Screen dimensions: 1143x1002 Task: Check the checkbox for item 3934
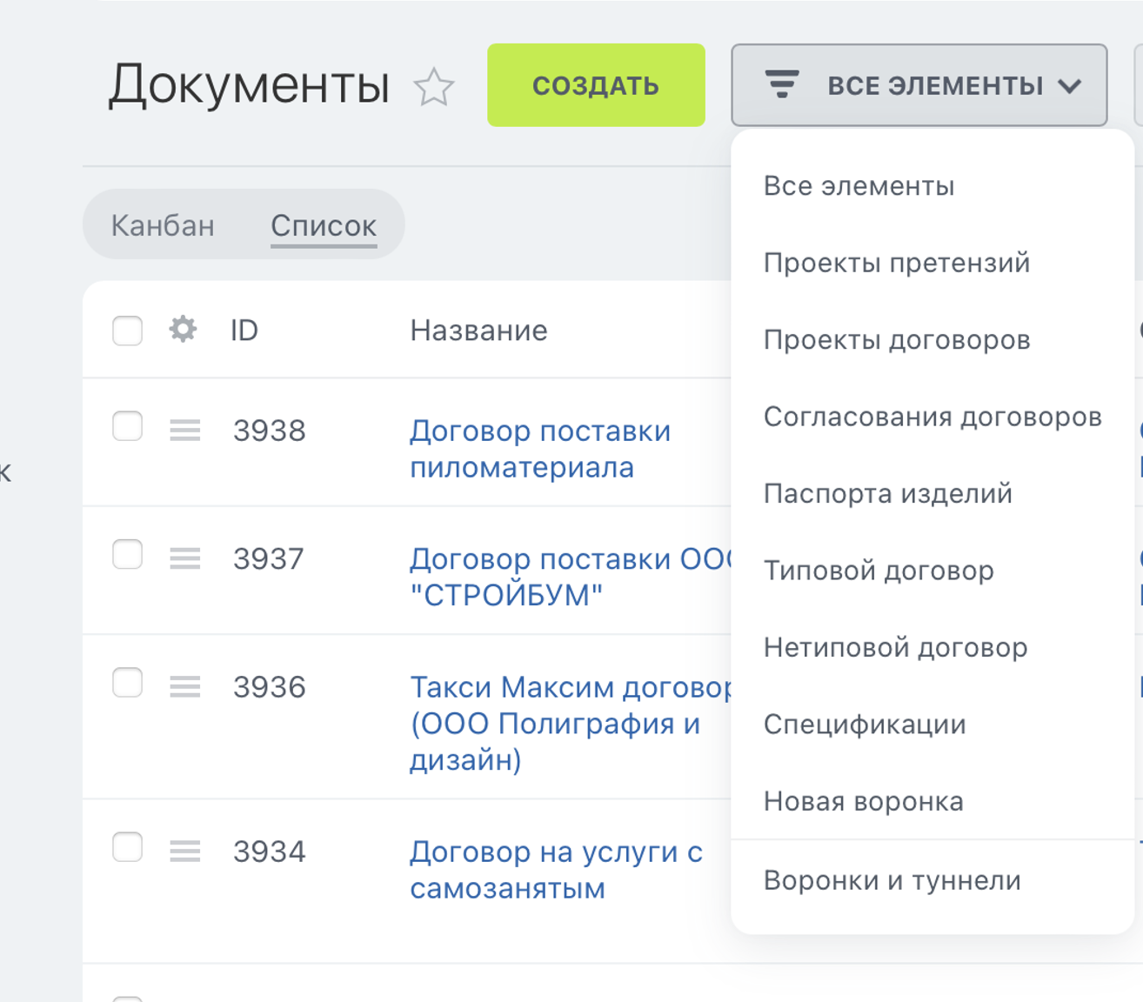click(x=126, y=848)
